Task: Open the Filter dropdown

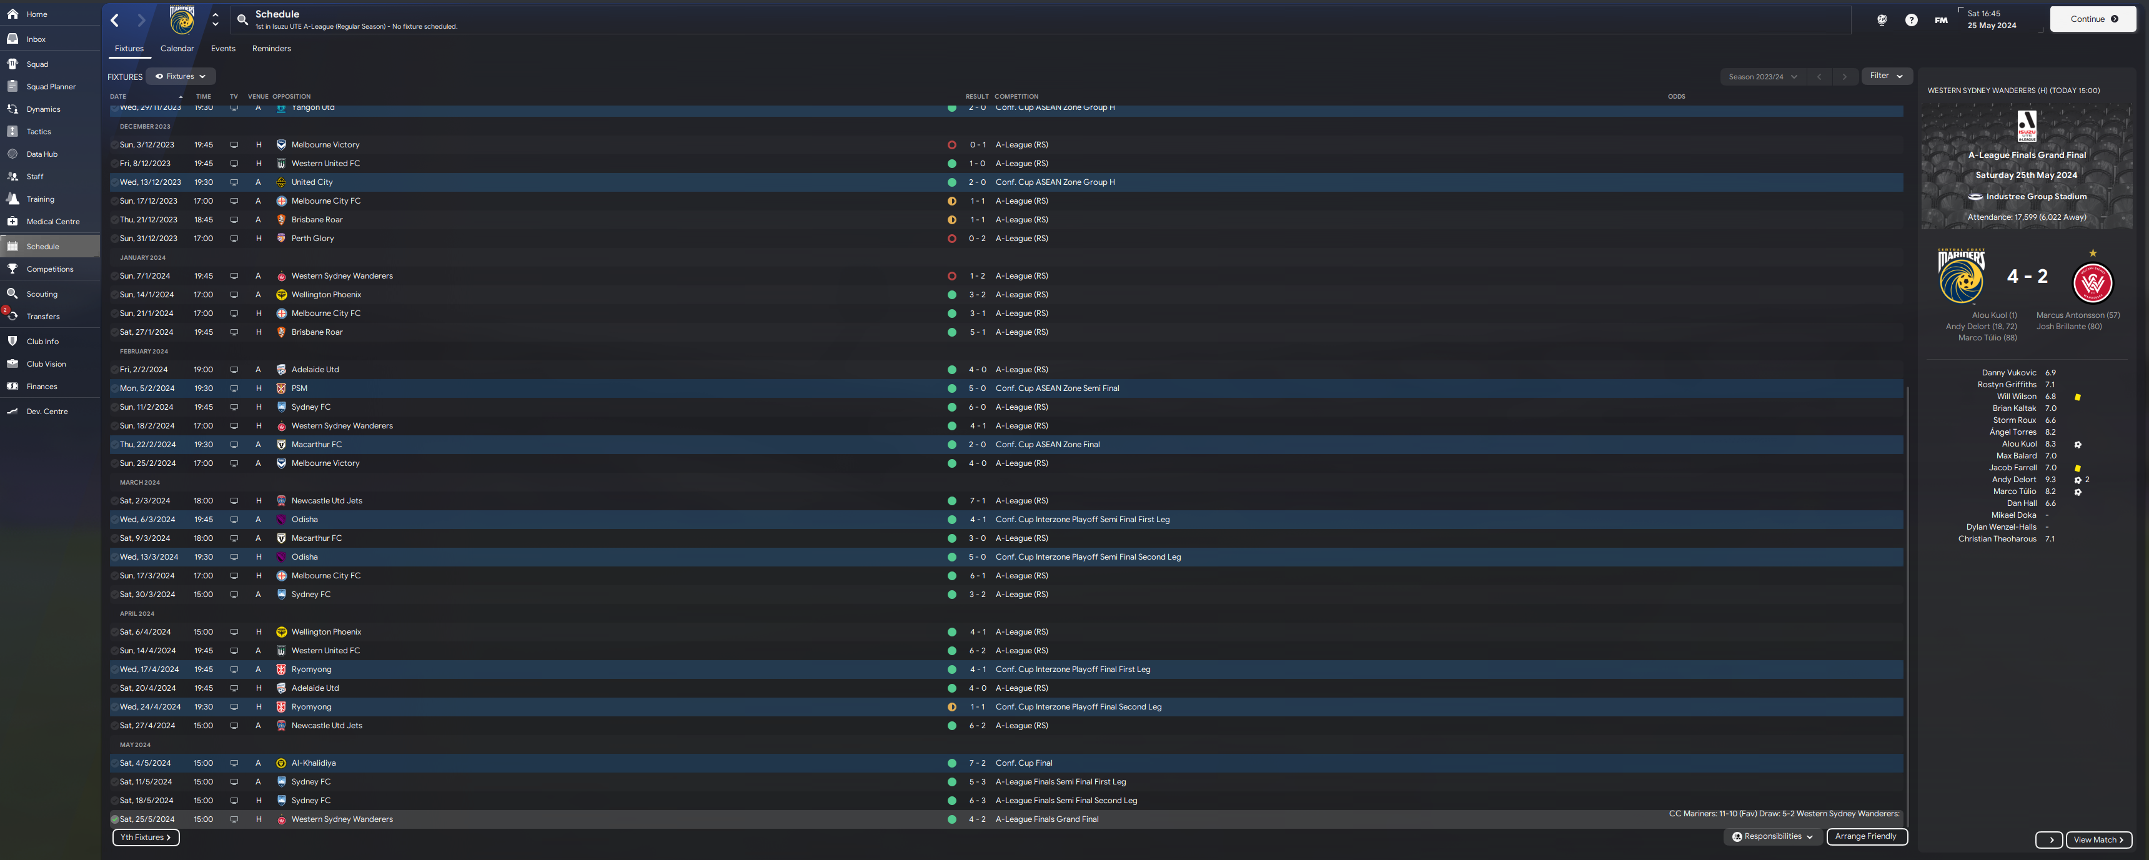Action: click(1886, 76)
